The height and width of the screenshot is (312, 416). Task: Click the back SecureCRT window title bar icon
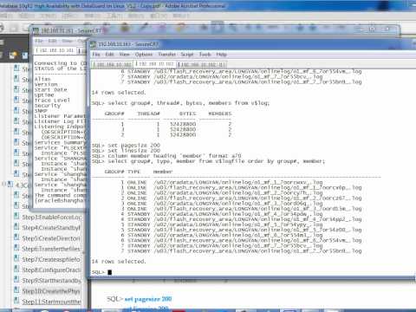click(36, 30)
